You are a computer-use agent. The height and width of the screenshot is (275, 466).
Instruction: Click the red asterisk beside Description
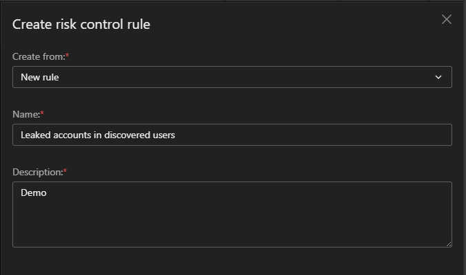(65, 170)
